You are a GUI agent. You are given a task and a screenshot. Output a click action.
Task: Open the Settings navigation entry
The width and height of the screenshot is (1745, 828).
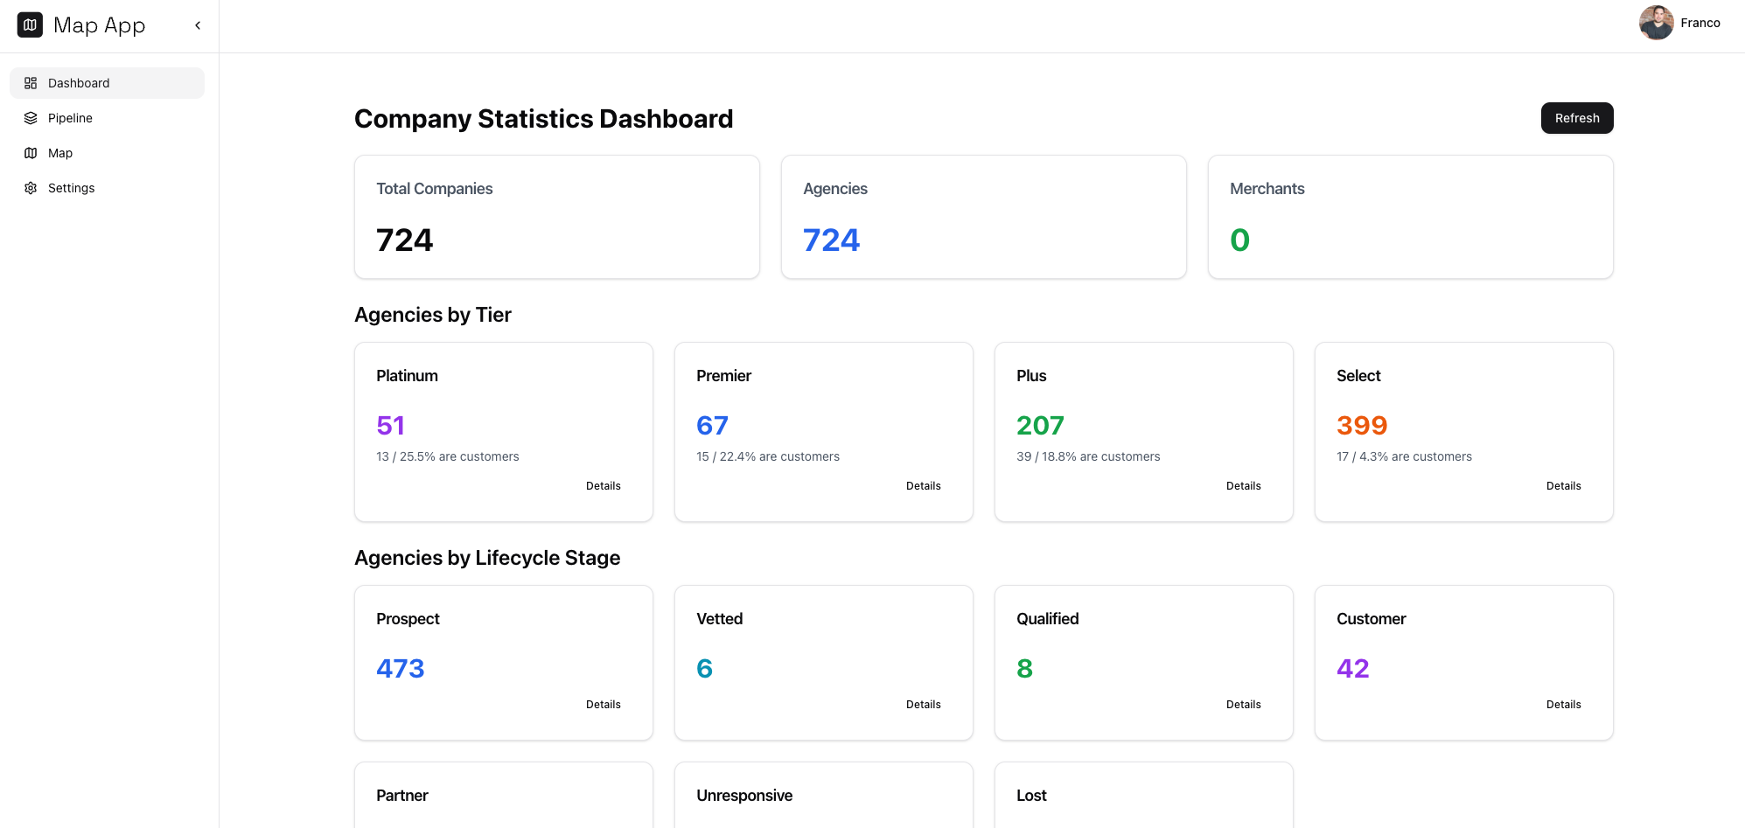point(71,187)
